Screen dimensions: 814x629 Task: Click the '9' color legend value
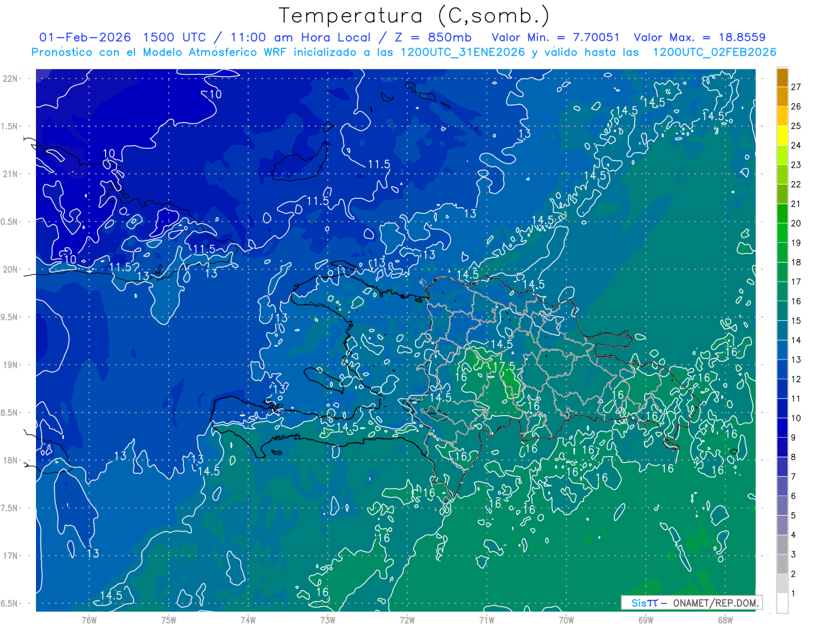[x=794, y=438]
